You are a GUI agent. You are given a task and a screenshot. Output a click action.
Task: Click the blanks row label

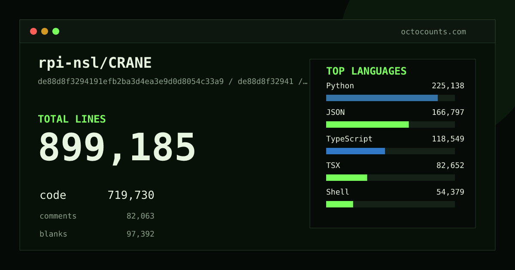(x=53, y=234)
